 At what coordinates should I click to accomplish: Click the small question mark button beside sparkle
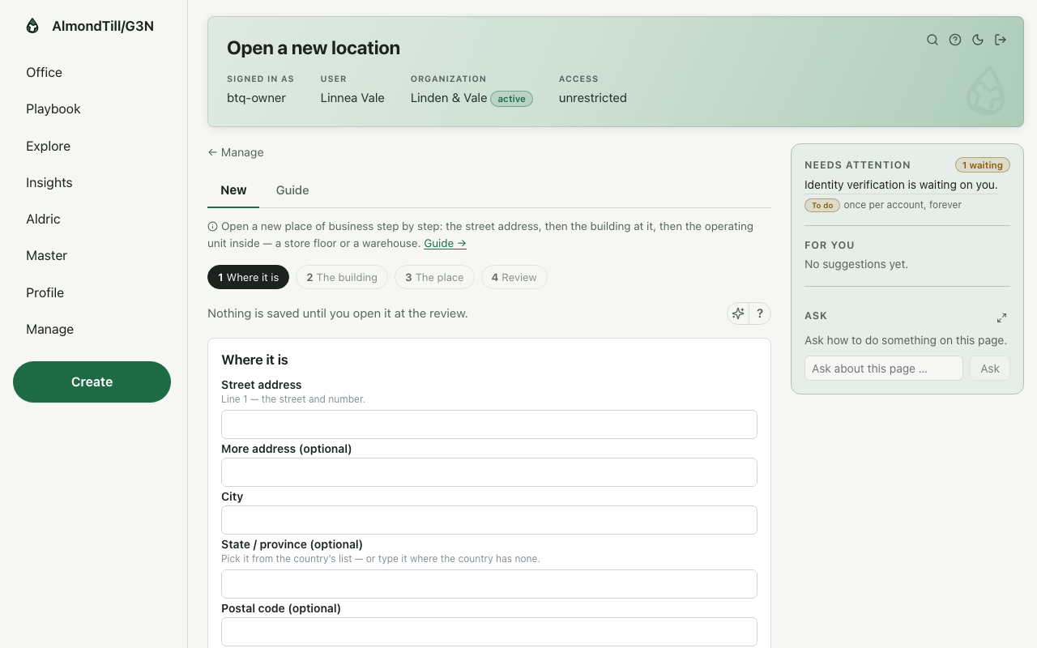(x=760, y=313)
